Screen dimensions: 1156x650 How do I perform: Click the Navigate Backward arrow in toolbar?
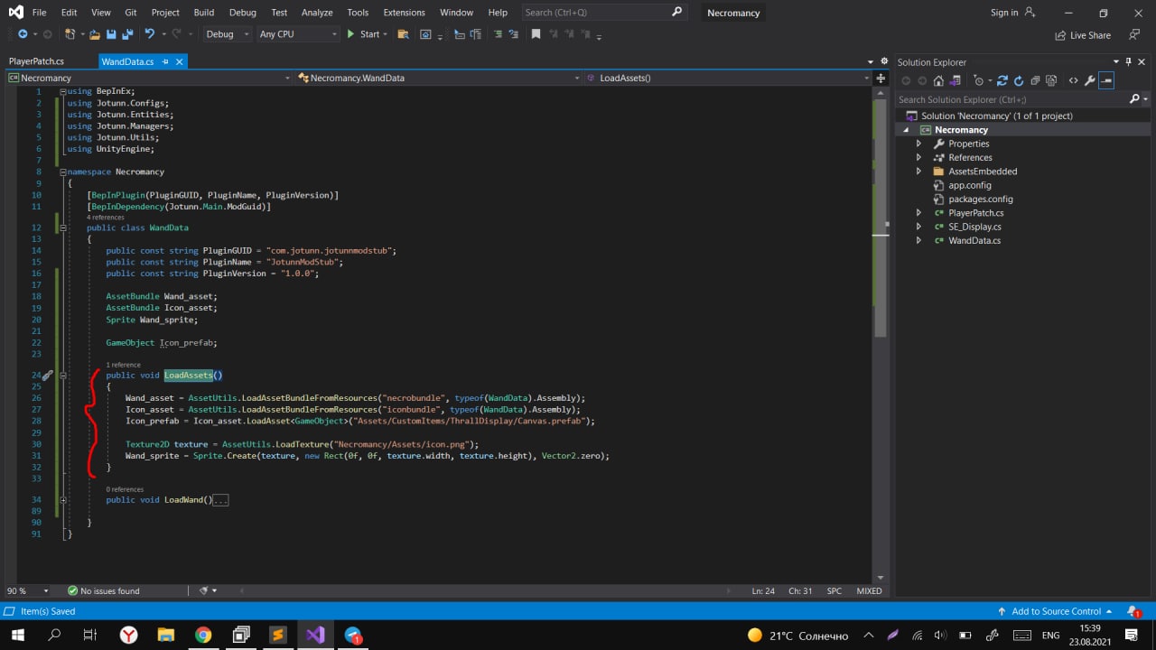[x=23, y=34]
